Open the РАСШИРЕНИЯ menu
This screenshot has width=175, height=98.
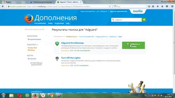pos(40,23)
